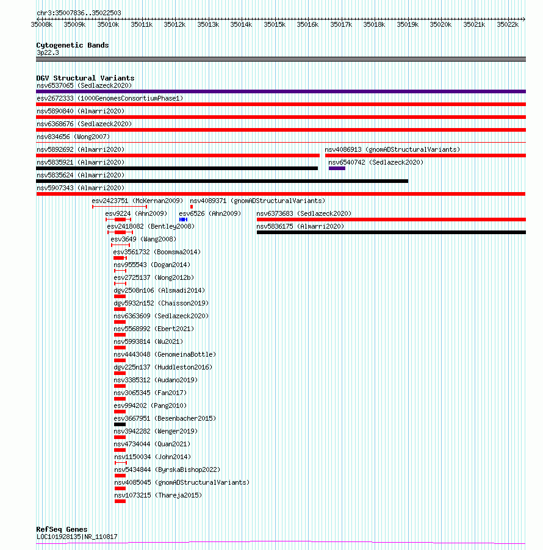Viewport: 543px width, 550px height.
Task: Open the RefSeq Genes track title
Action: [x=62, y=529]
